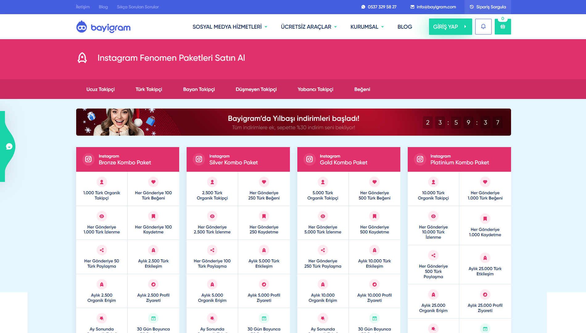Expand the Ücretsiz Araçlar dropdown menu
The image size is (586, 333).
308,27
